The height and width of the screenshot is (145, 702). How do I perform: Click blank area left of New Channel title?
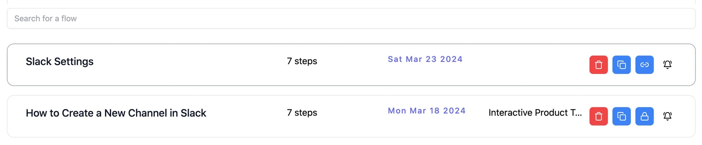click(16, 116)
